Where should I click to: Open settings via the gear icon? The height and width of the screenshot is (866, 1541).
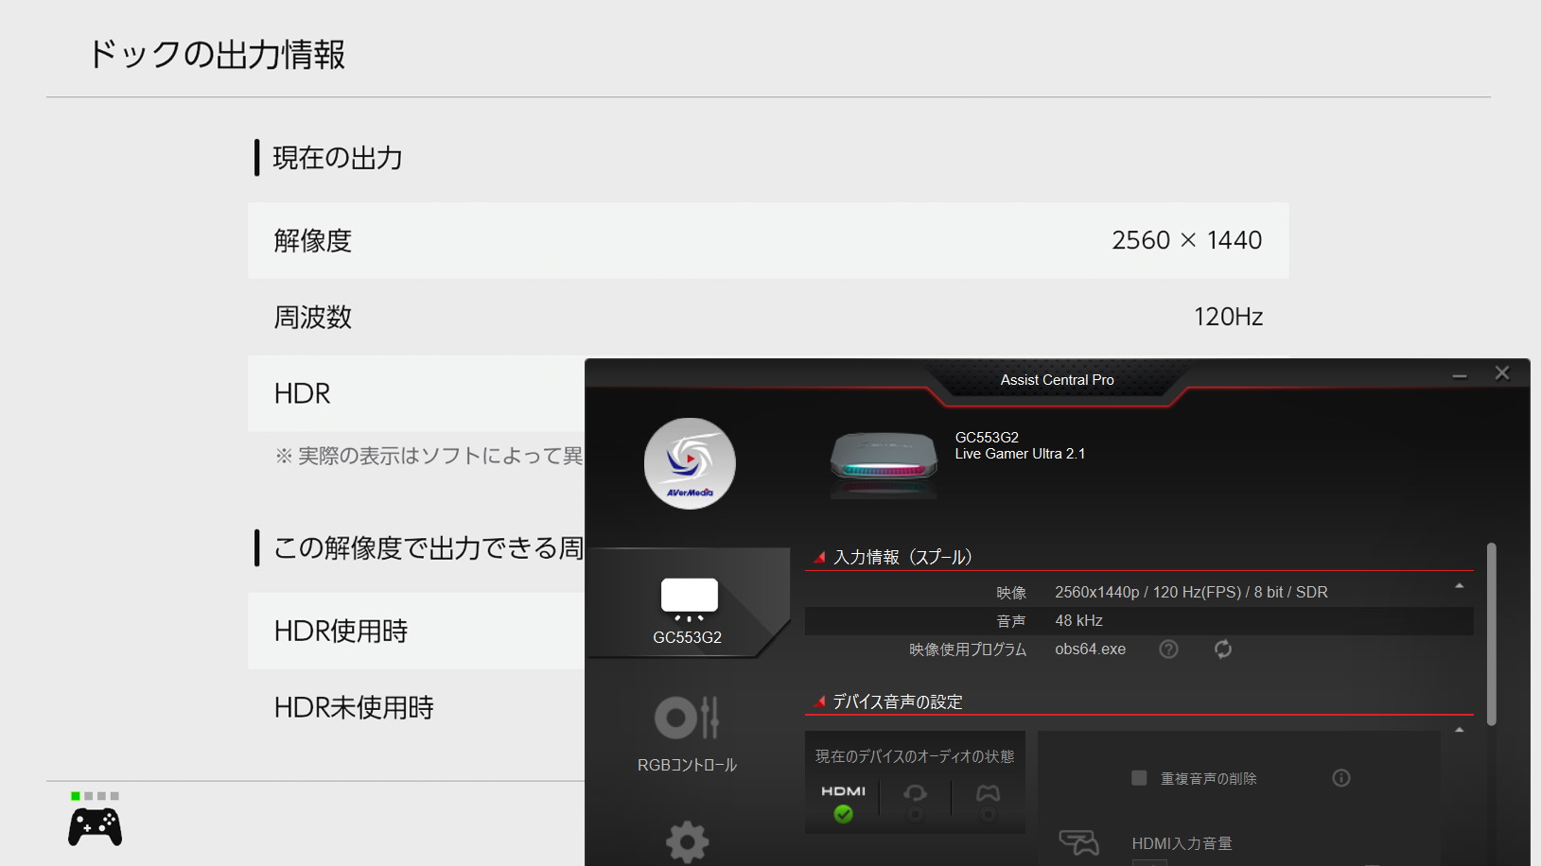(x=687, y=840)
